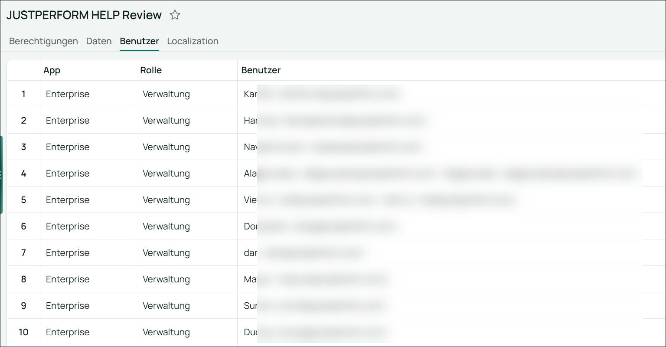Mark JUSTPERFORM HELP Review as favorite with star
Image resolution: width=666 pixels, height=347 pixels.
175,15
